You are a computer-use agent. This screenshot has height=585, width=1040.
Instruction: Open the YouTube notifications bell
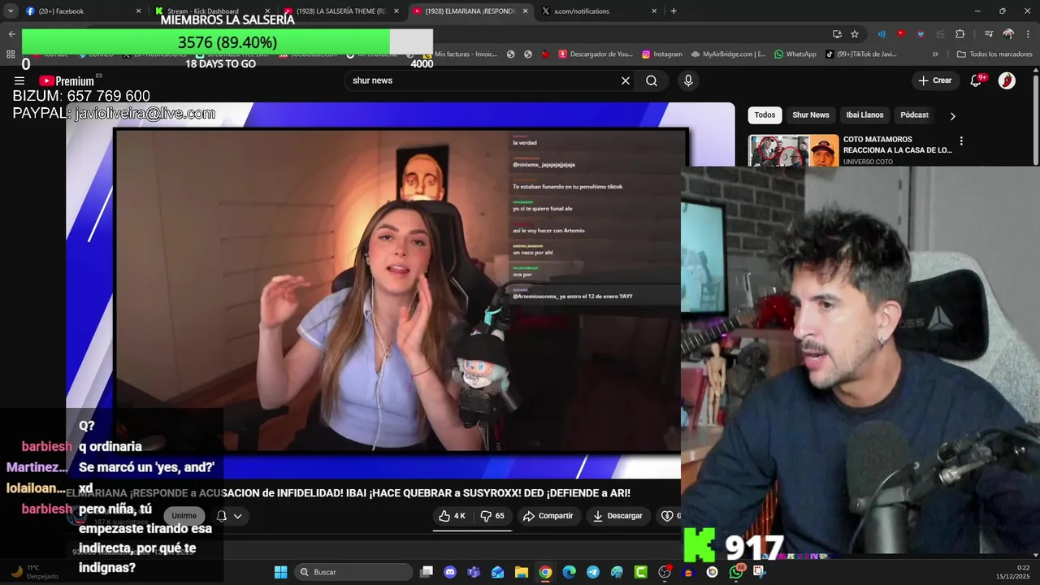click(977, 80)
